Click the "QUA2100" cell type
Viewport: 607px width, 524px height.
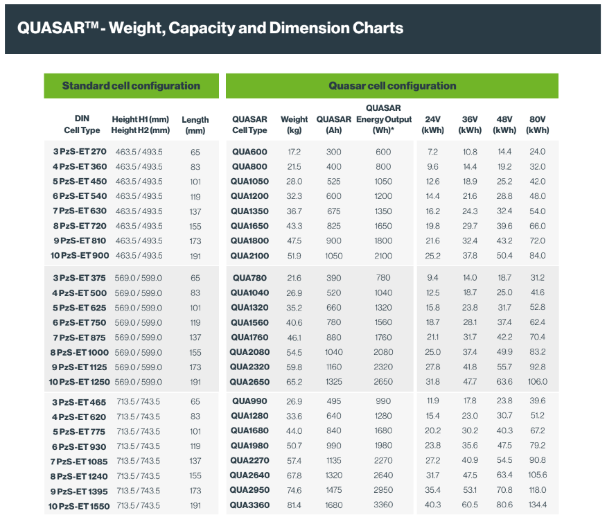[x=249, y=256]
